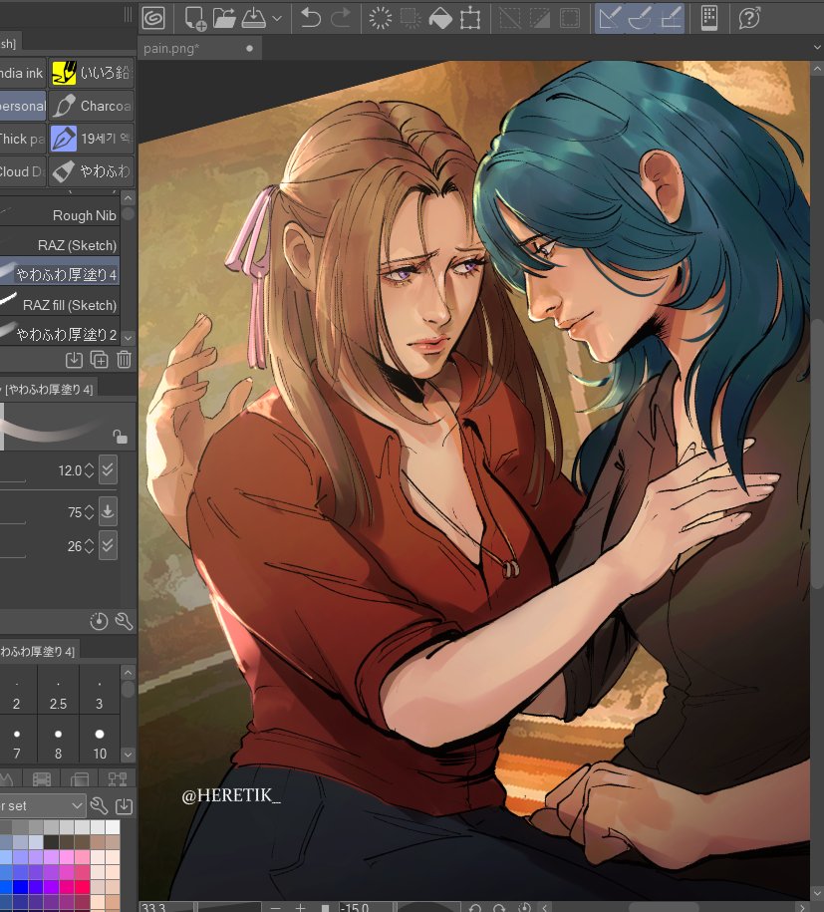This screenshot has height=912, width=824.
Task: Import sub tool material icon
Action: 74,360
